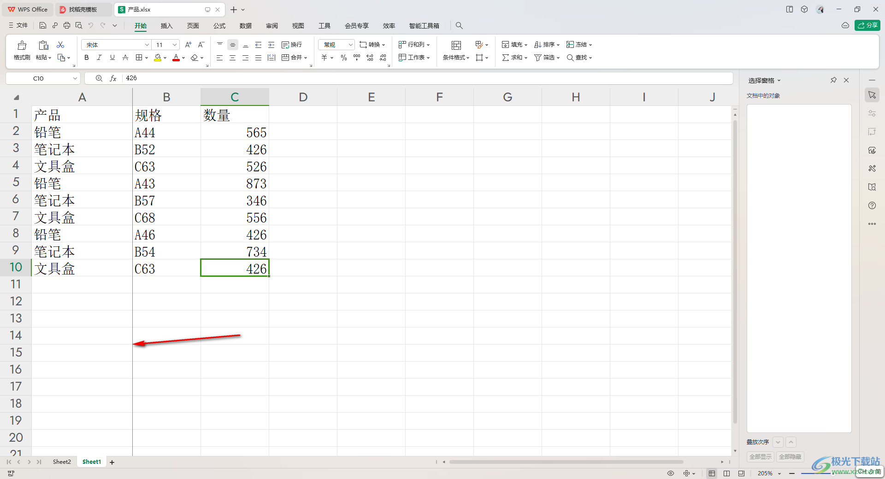Click the thousands separator icon
The height and width of the screenshot is (479, 885).
coord(357,58)
